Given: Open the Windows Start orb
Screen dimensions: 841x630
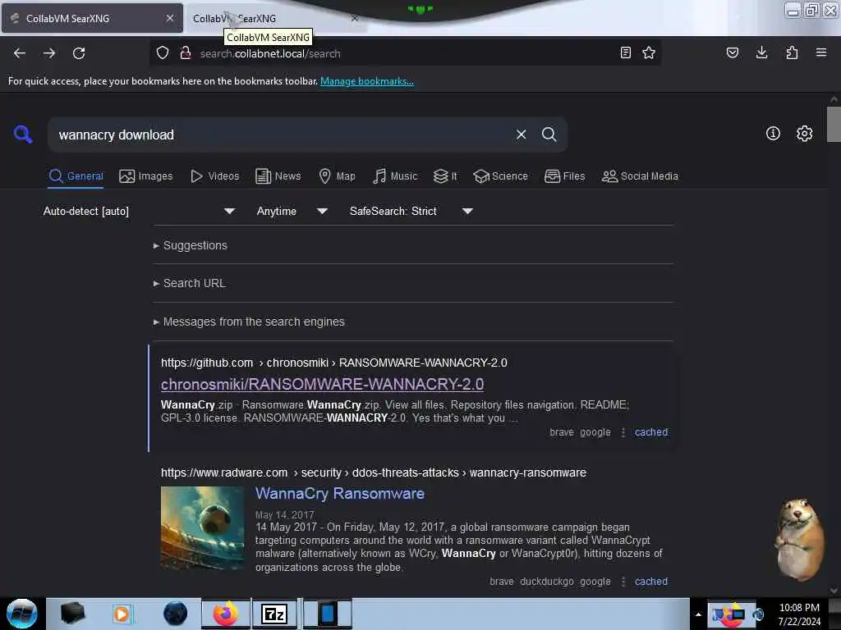Looking at the screenshot, I should tap(22, 614).
